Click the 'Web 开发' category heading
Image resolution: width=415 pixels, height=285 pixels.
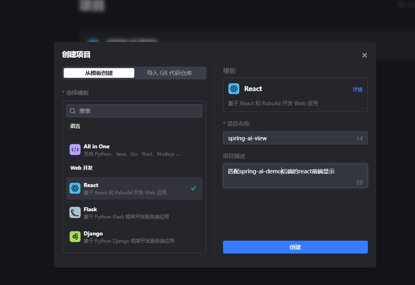[81, 168]
